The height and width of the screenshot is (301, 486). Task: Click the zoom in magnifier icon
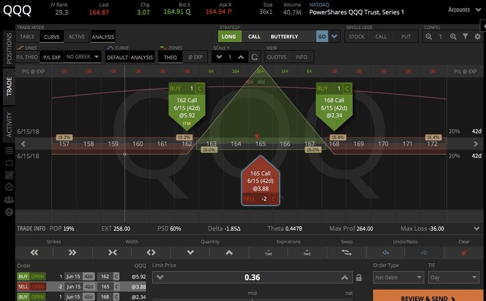point(453,36)
